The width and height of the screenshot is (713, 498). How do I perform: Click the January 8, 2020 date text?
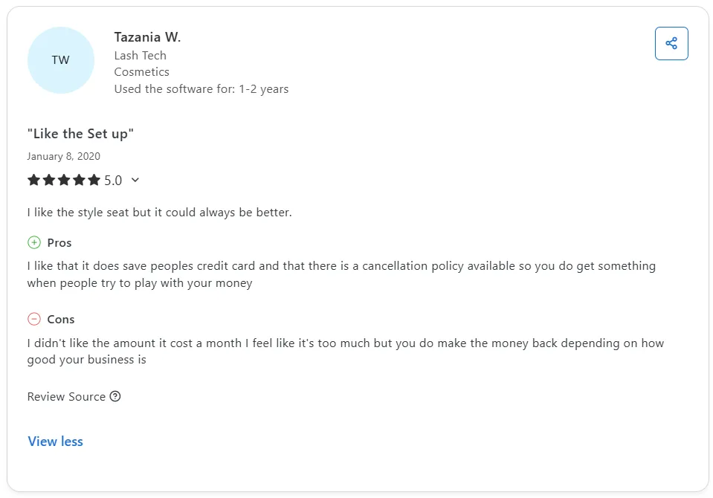coord(64,156)
